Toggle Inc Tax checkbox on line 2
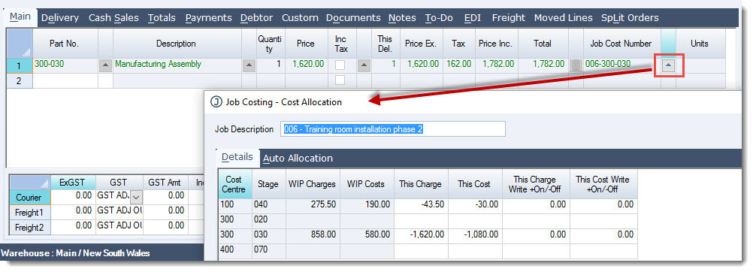The width and height of the screenshot is (753, 272). pos(340,80)
